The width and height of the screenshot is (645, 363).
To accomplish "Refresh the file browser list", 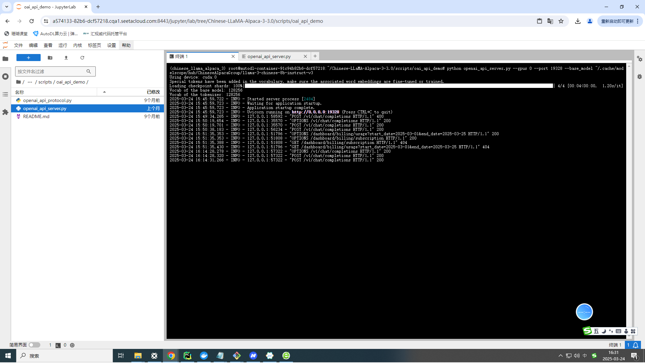I will point(82,58).
